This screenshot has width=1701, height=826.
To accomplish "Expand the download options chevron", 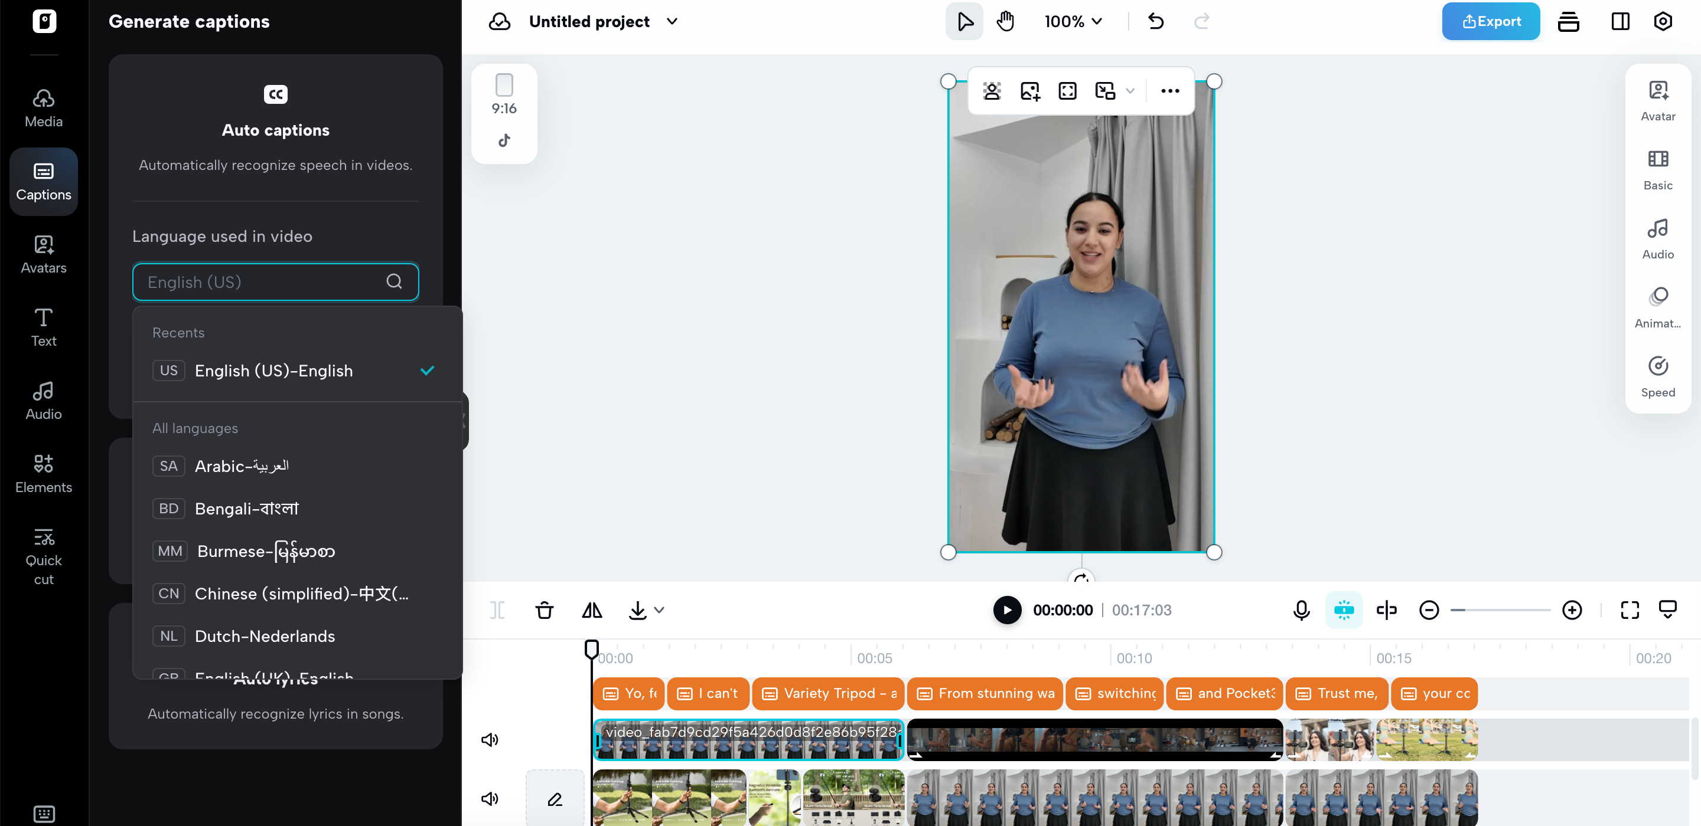I will pyautogui.click(x=659, y=610).
